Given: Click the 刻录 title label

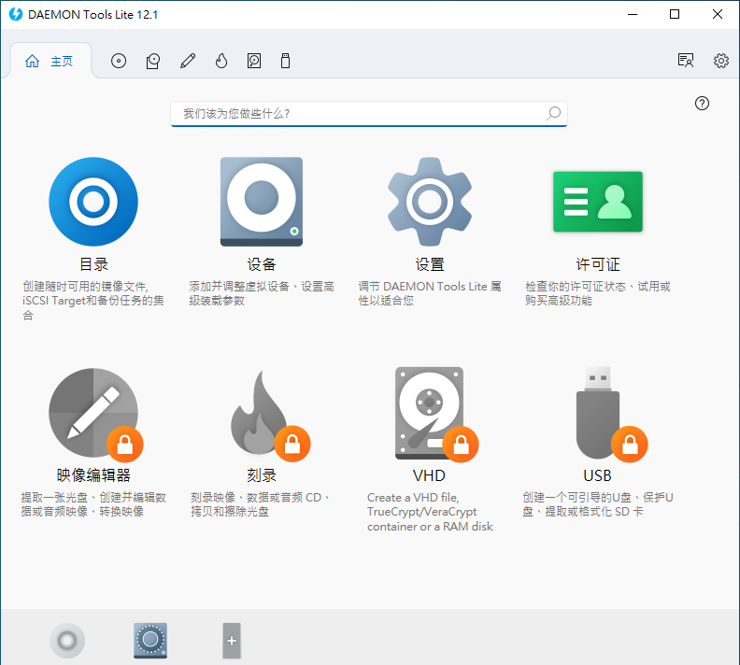Looking at the screenshot, I should pyautogui.click(x=262, y=474).
